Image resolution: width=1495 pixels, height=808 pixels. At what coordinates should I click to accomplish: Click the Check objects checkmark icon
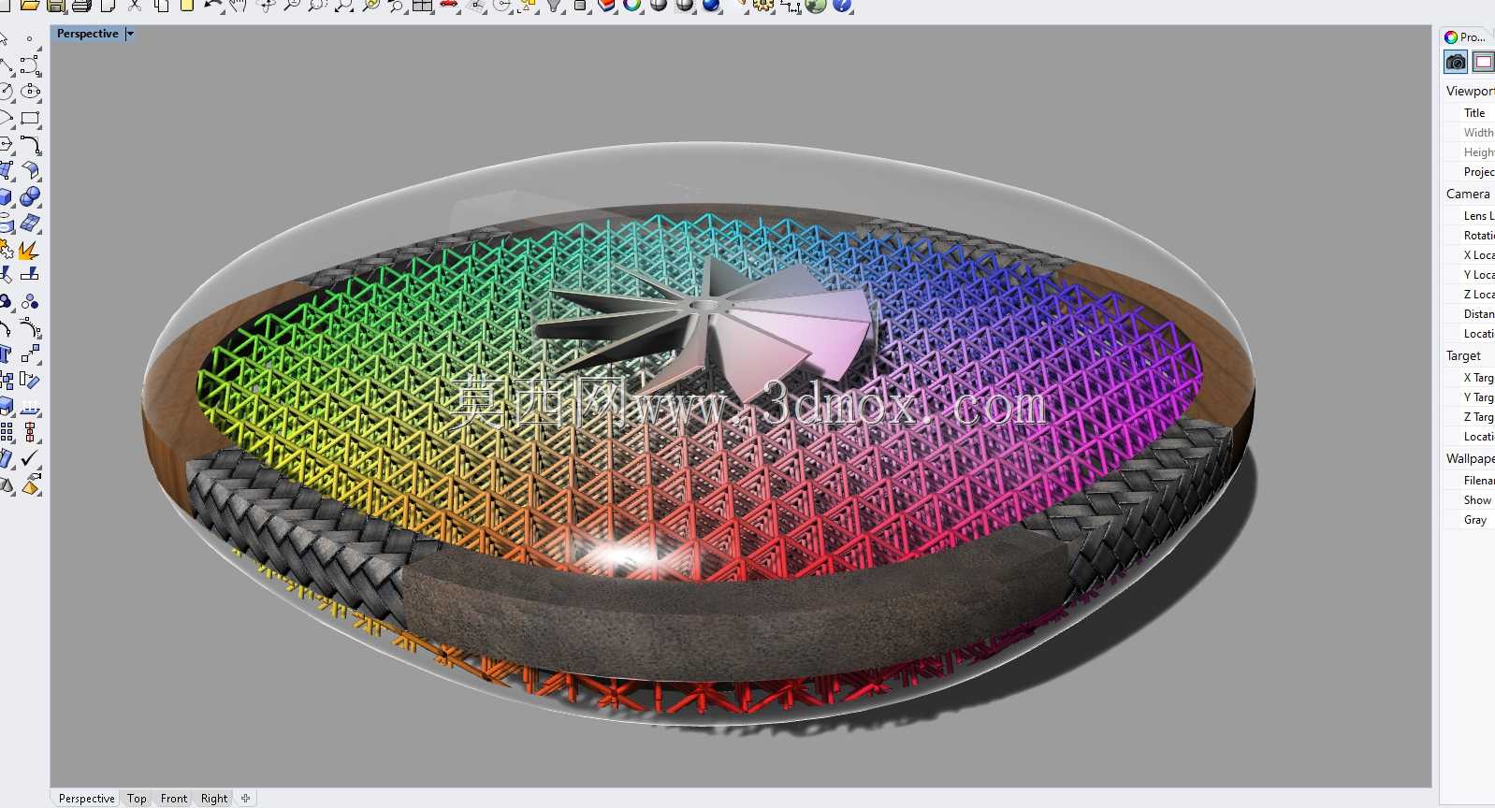[x=30, y=458]
